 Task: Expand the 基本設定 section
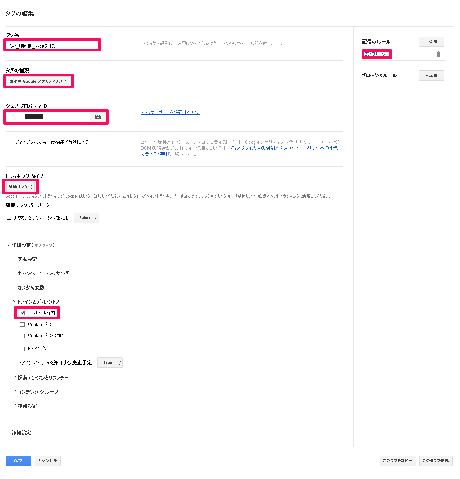coord(27,260)
